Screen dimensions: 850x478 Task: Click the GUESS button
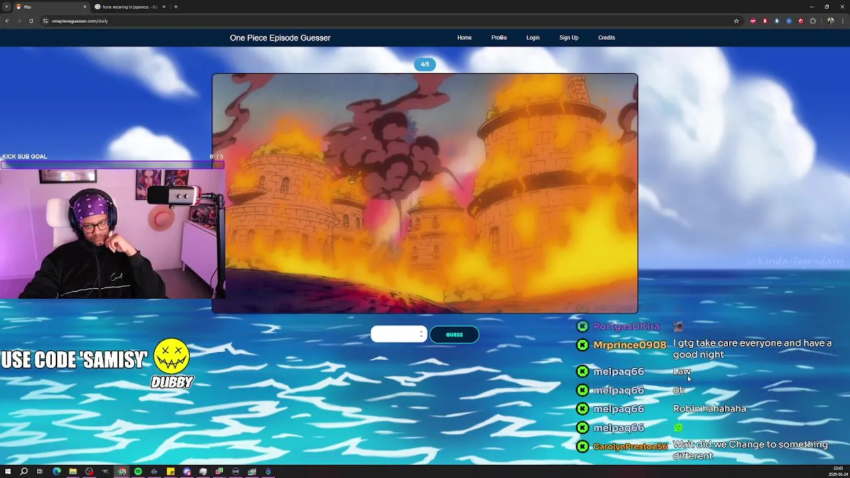(454, 335)
